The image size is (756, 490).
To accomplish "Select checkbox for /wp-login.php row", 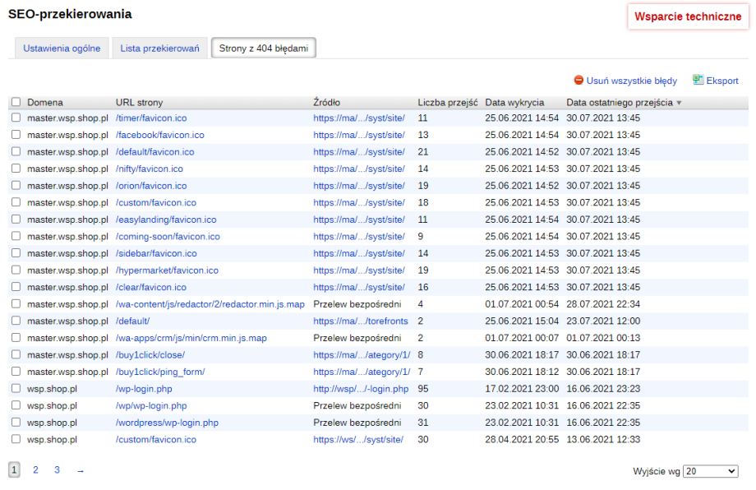I will click(x=16, y=388).
